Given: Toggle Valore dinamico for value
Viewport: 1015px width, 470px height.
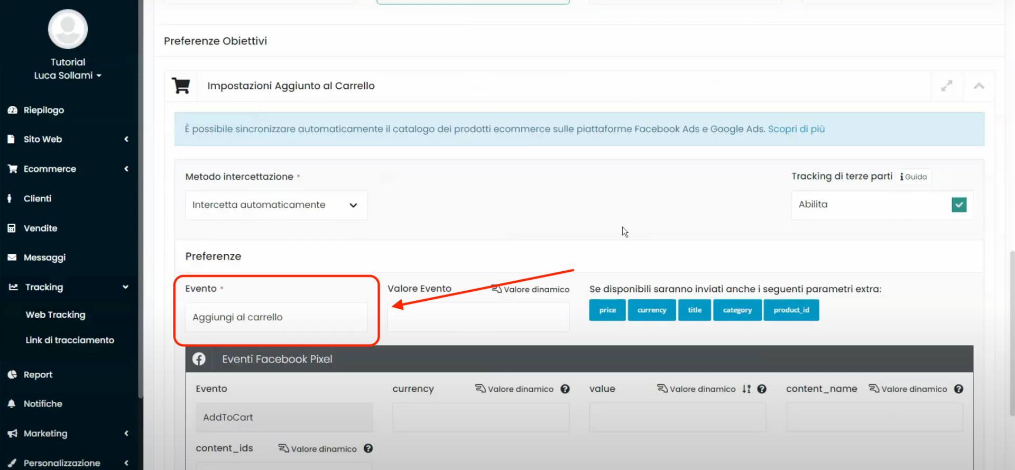Looking at the screenshot, I should pos(696,389).
